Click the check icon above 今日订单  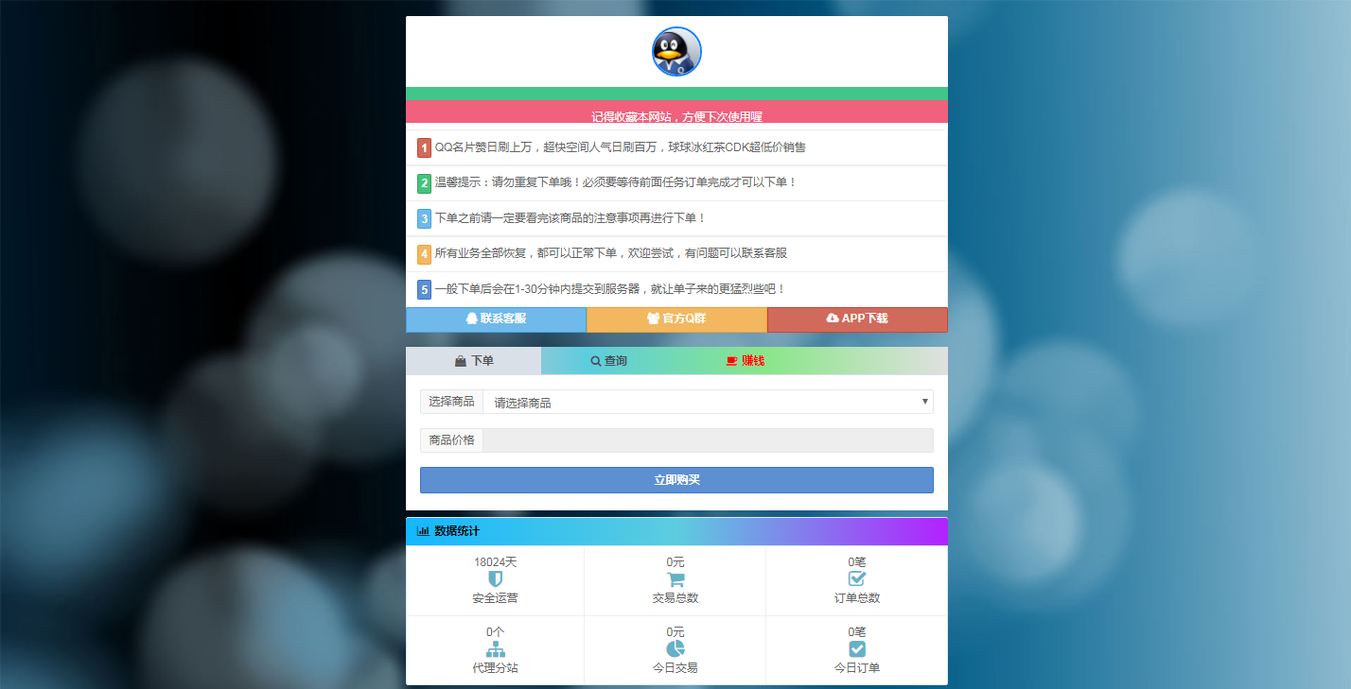point(856,649)
